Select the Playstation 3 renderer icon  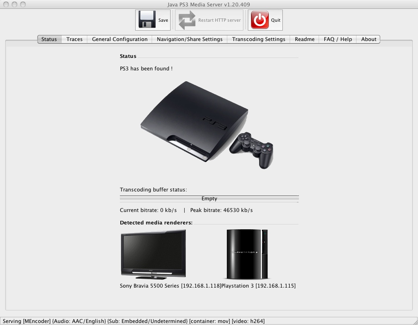tap(247, 253)
